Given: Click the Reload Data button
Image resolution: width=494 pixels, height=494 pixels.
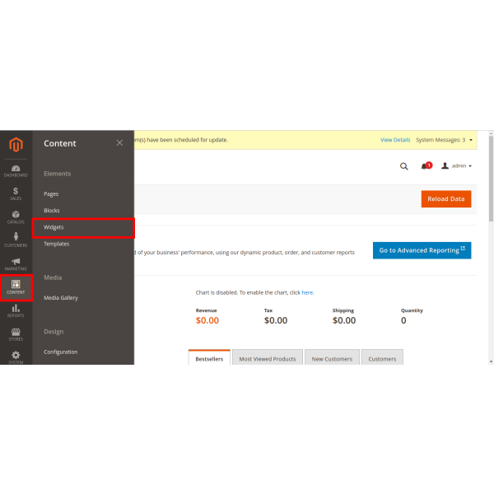Looking at the screenshot, I should click(445, 198).
